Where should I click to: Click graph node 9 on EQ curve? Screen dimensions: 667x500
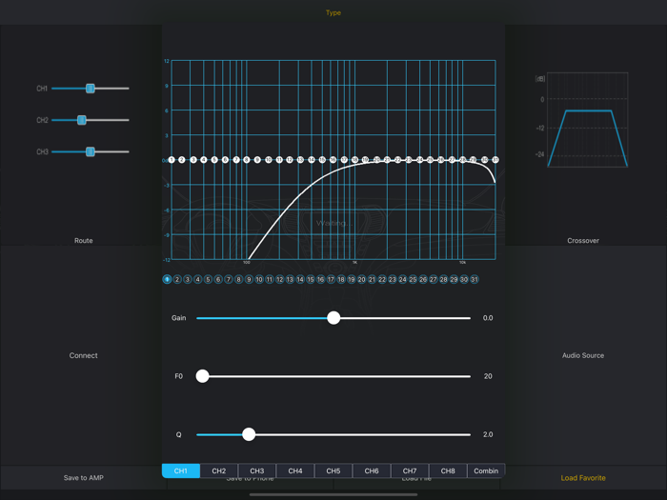(x=257, y=160)
